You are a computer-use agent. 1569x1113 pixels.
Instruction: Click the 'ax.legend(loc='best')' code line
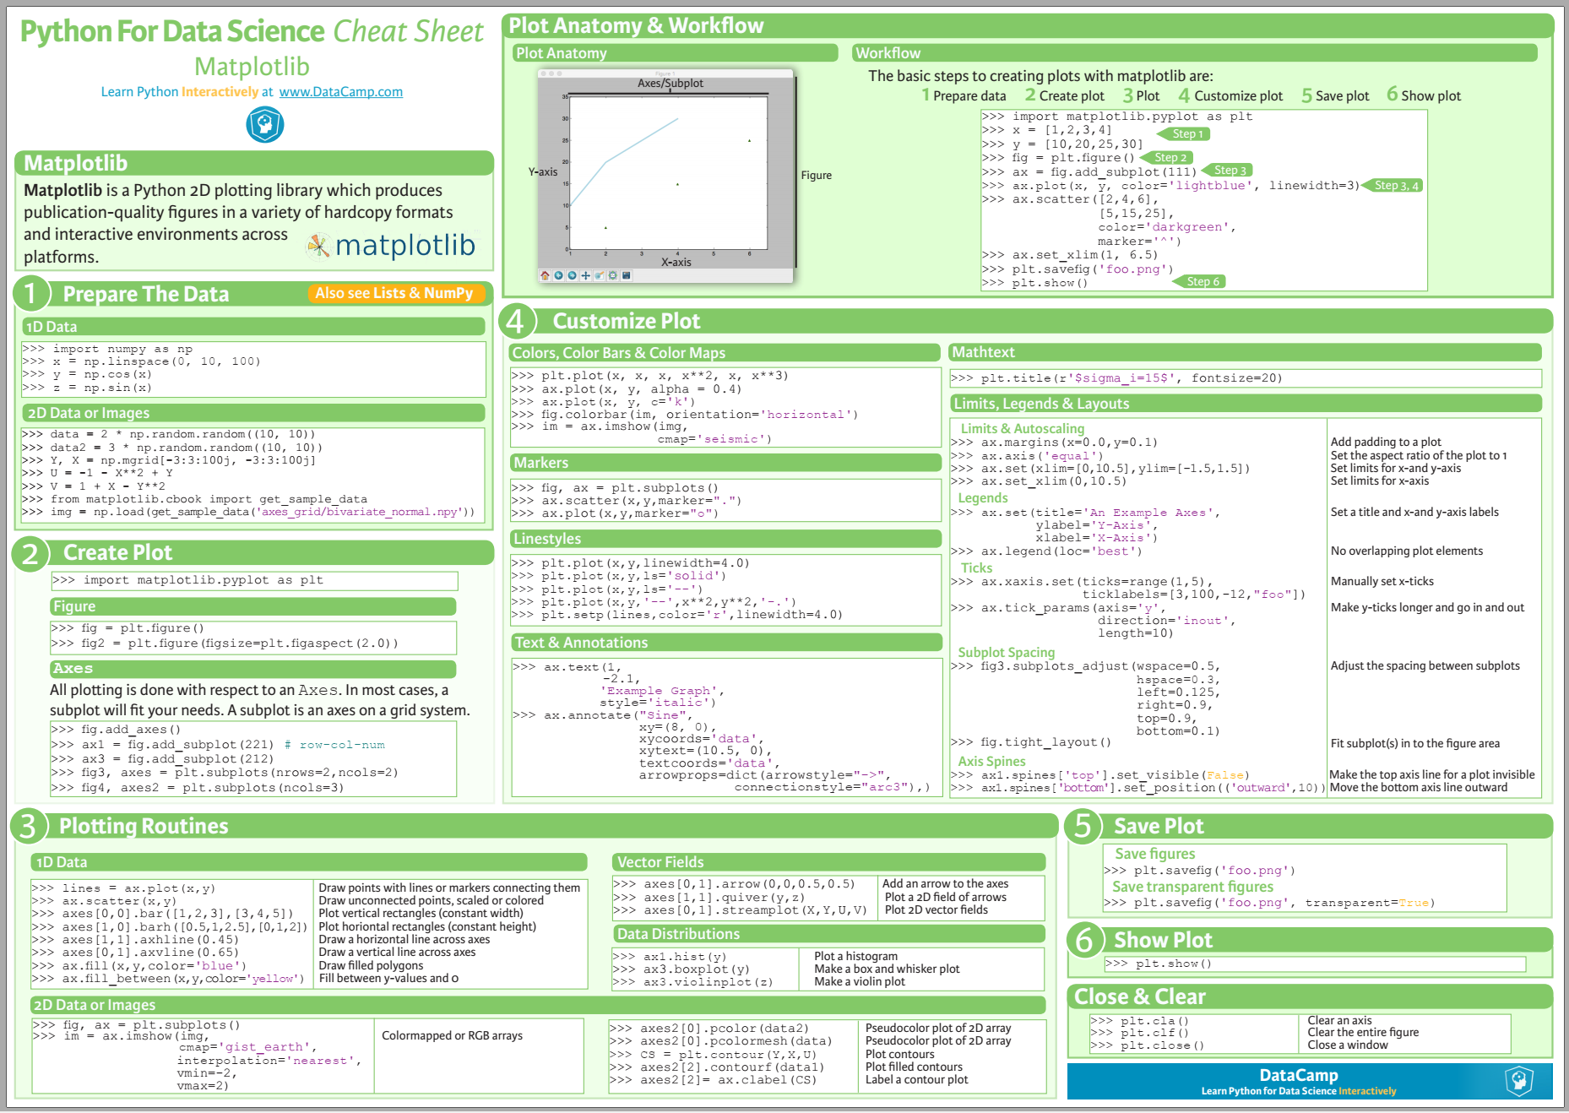point(1046,551)
